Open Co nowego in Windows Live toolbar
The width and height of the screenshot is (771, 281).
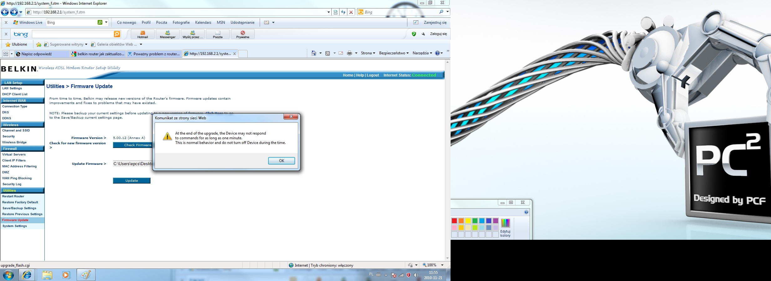(126, 22)
